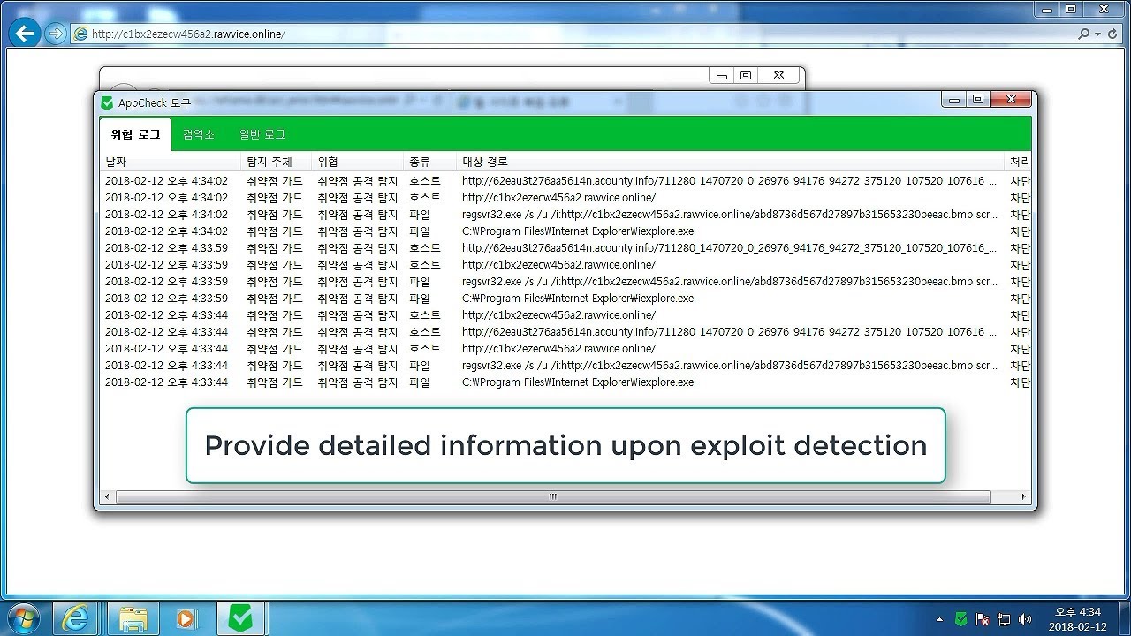Select the 4:34:02 row with acounty.info URL

tap(565, 181)
